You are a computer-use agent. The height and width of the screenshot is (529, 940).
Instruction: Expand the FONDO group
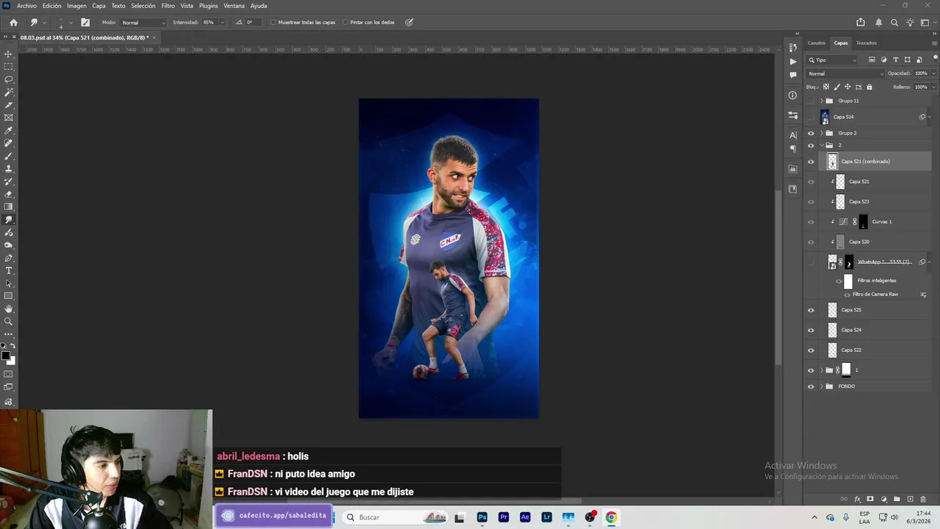point(821,386)
